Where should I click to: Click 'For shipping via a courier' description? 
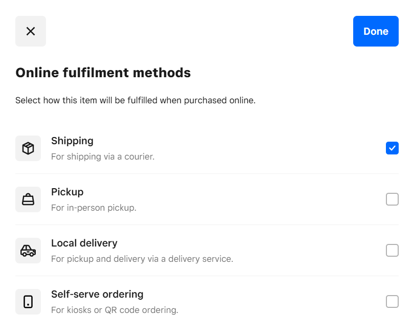(103, 156)
